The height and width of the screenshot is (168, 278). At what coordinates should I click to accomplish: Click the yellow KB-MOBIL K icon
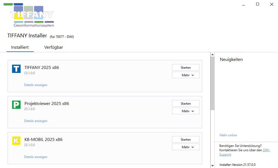(x=16, y=141)
